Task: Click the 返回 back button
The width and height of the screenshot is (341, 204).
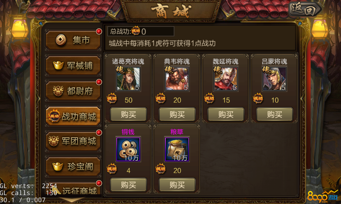Action: click(x=305, y=10)
